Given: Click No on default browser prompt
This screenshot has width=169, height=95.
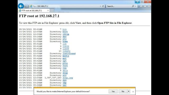Looking at the screenshot, I should (x=123, y=91).
